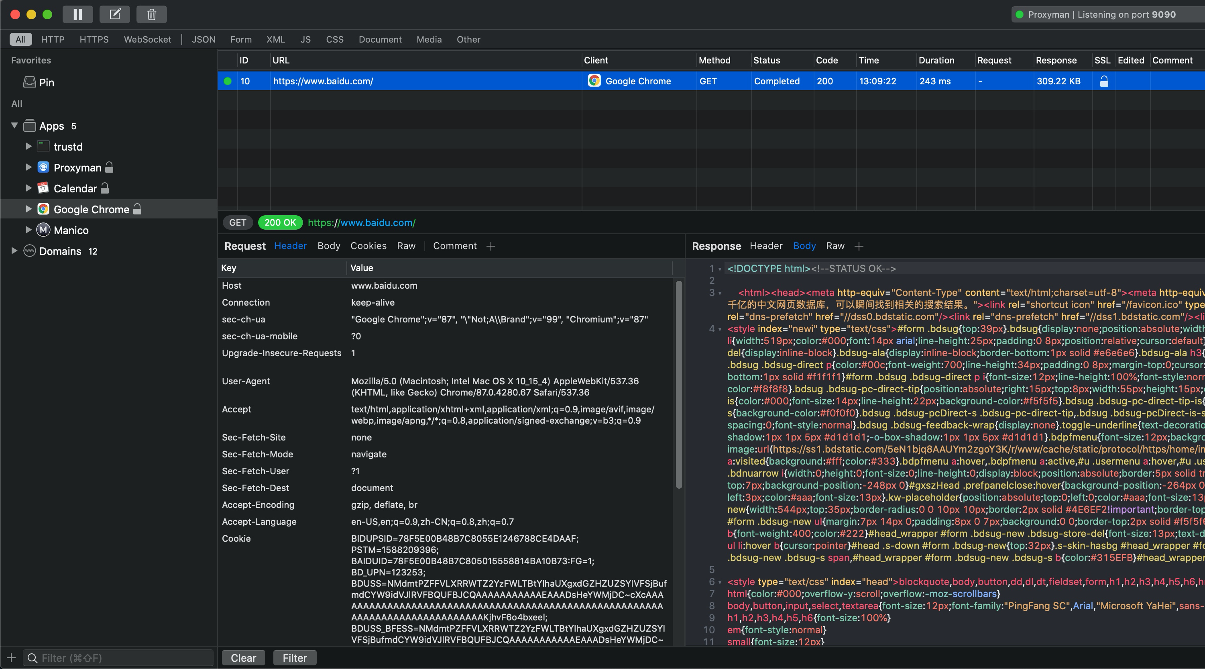Pause capturing with the pause button

click(77, 14)
